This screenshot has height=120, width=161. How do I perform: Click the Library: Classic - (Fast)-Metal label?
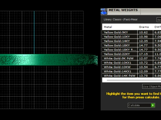[x=120, y=19]
